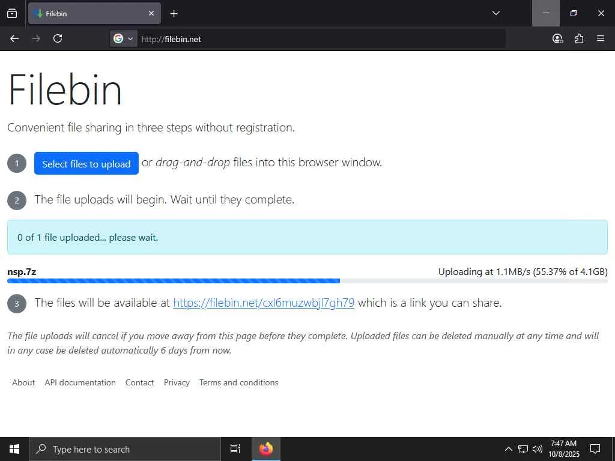Open the list all tabs chevron

(x=495, y=13)
